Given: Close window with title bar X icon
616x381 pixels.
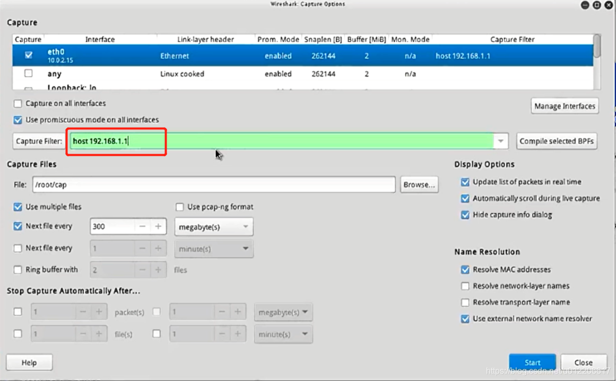Looking at the screenshot, I should 609,5.
